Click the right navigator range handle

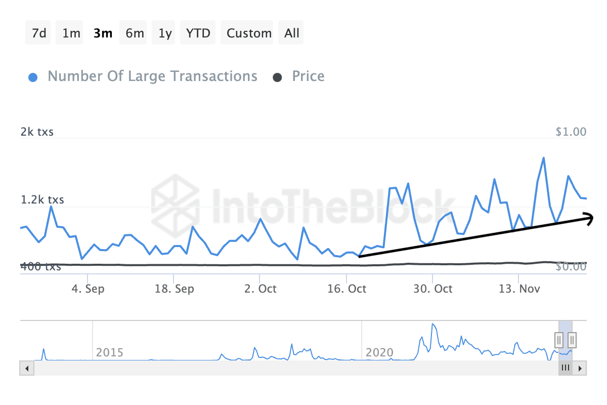coord(572,339)
